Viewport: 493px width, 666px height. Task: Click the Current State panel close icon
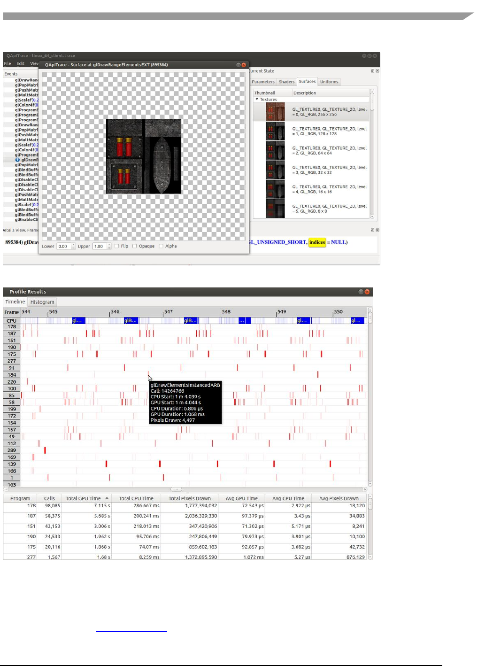pos(377,71)
